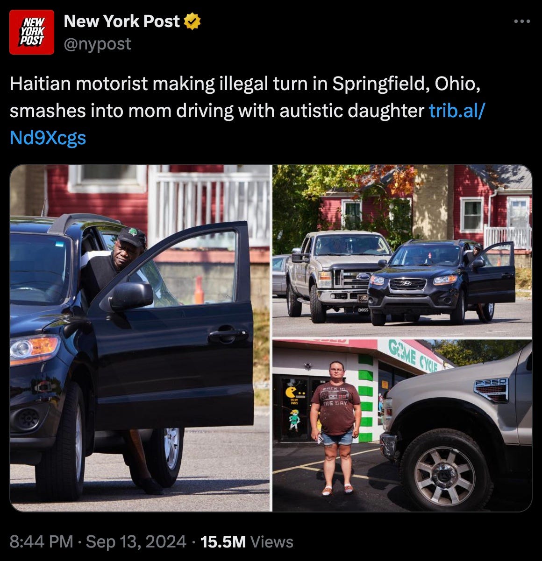Image resolution: width=542 pixels, height=561 pixels.
Task: Open bottom-right photo of woman standing
Action: [x=402, y=426]
